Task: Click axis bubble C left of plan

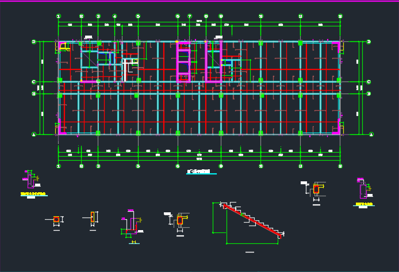Action: (33, 82)
